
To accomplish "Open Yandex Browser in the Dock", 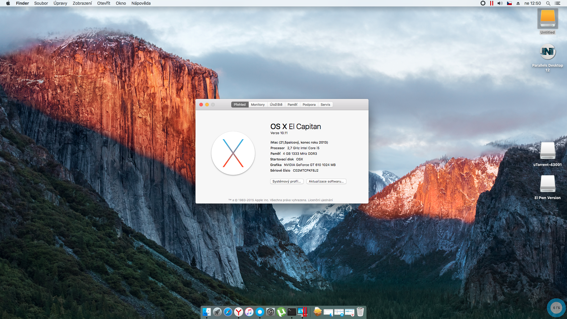I will (239, 312).
